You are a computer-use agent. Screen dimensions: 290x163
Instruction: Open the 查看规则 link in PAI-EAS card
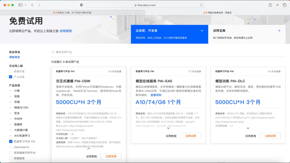click(x=156, y=95)
